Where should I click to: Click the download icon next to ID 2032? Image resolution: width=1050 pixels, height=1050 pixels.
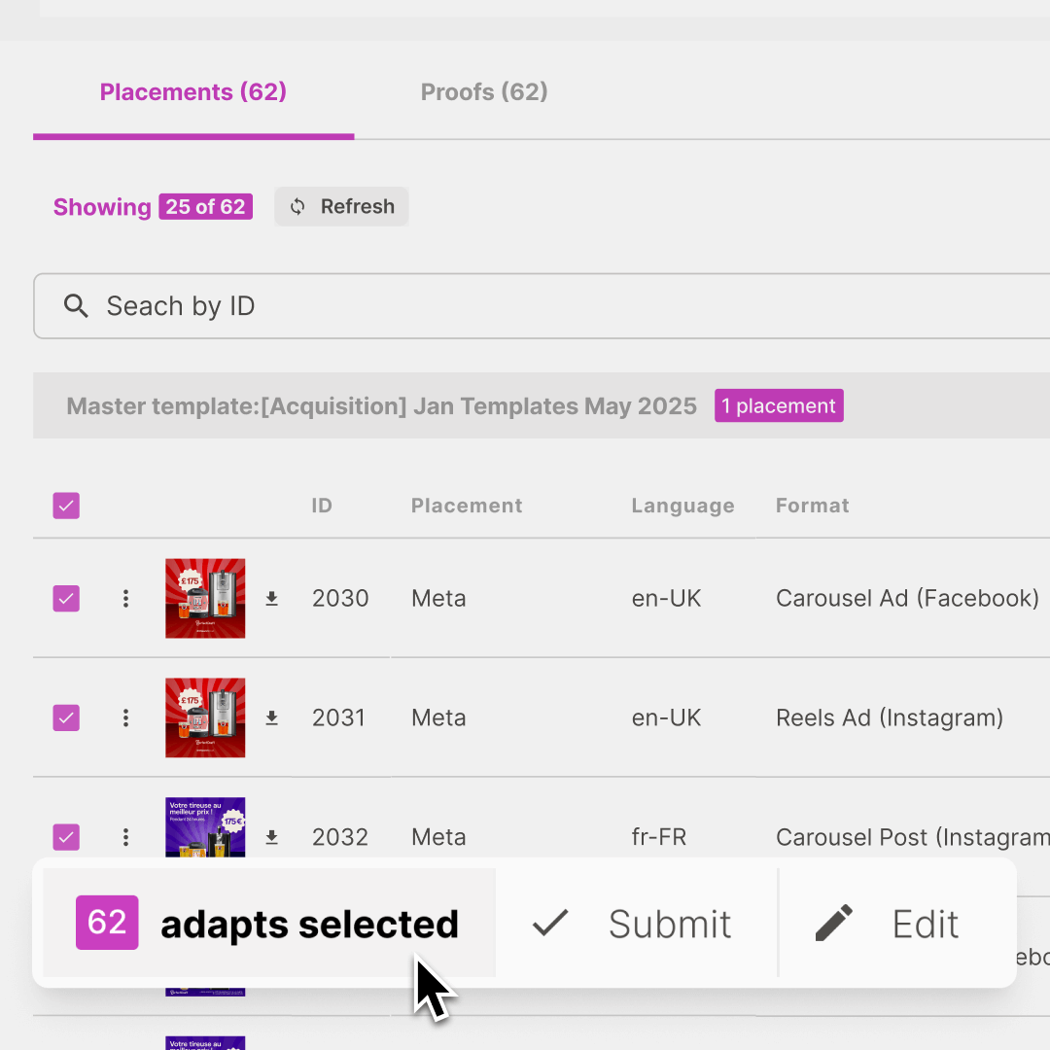tap(272, 837)
